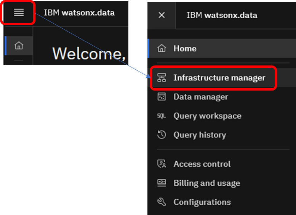The width and height of the screenshot is (296, 215).
Task: Click the SQL icon for Query workspace
Action: tap(162, 116)
